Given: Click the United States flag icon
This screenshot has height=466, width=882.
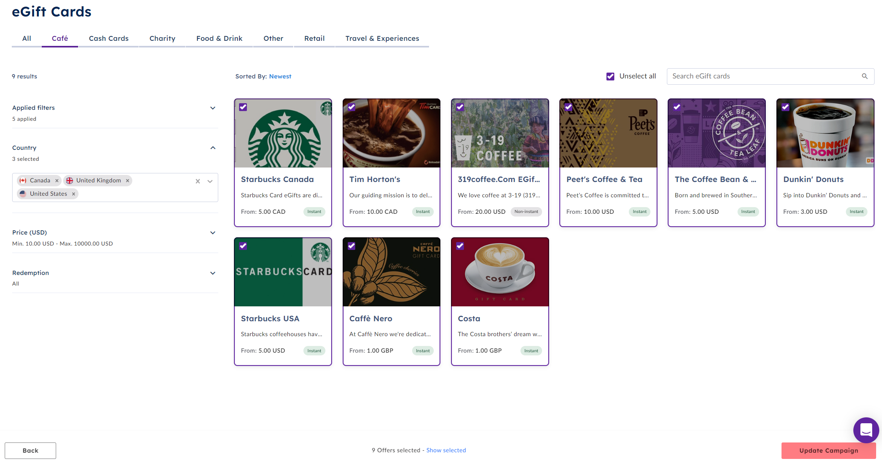Looking at the screenshot, I should point(23,194).
